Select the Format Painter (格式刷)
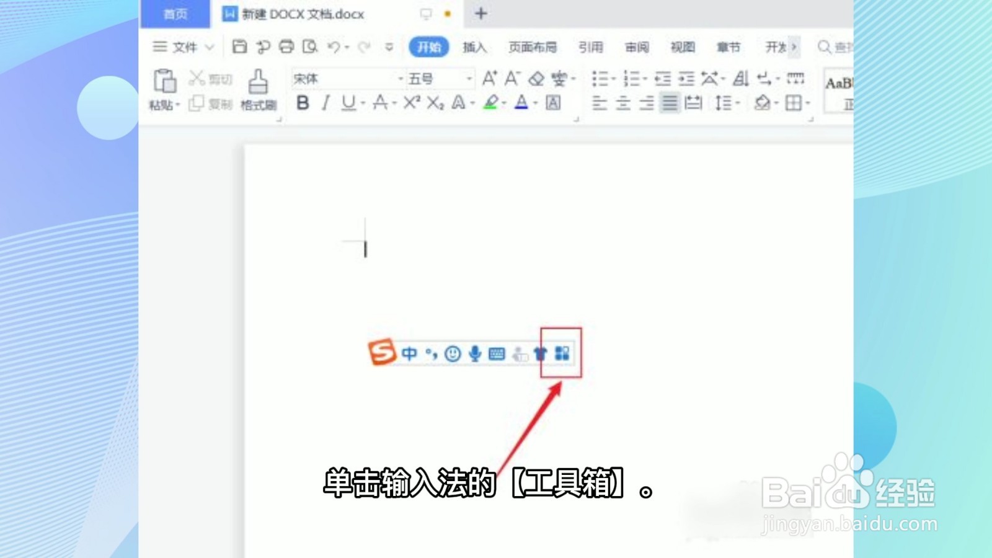The image size is (992, 558). (x=258, y=90)
